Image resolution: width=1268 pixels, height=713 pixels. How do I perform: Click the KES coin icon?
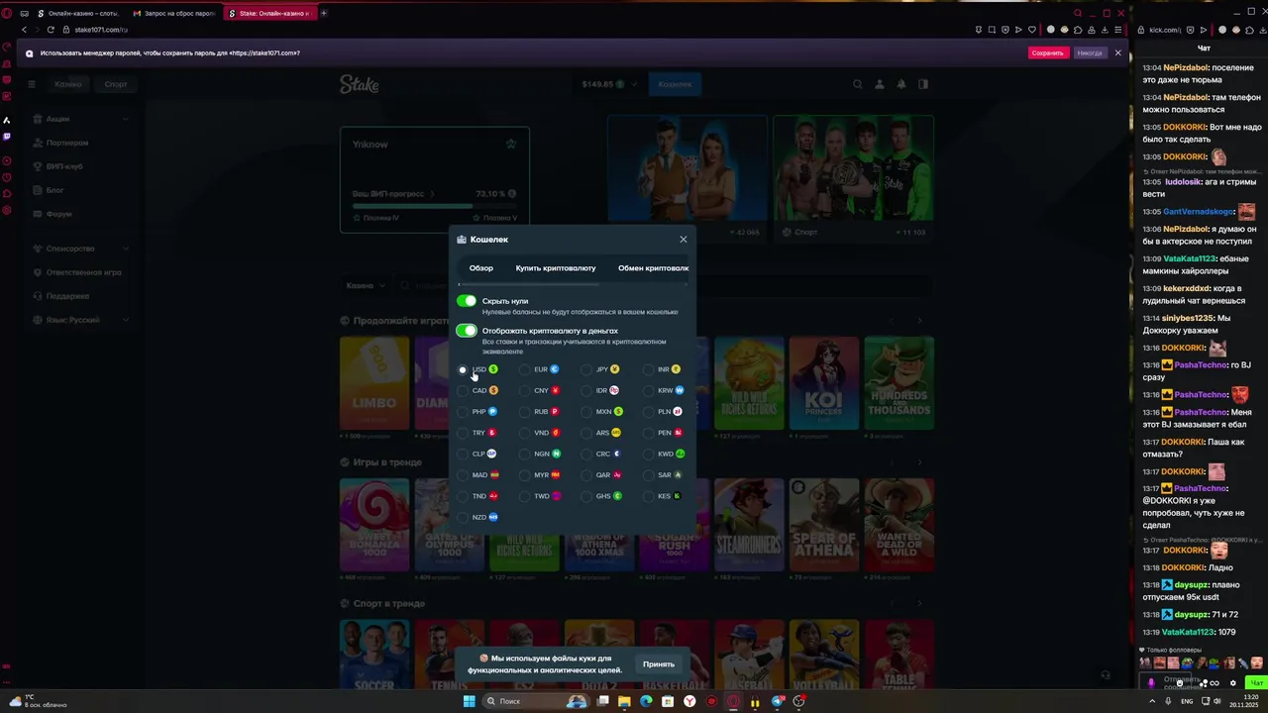click(x=678, y=496)
